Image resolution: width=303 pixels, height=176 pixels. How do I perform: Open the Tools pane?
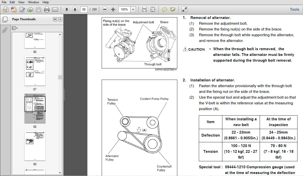click(294, 9)
